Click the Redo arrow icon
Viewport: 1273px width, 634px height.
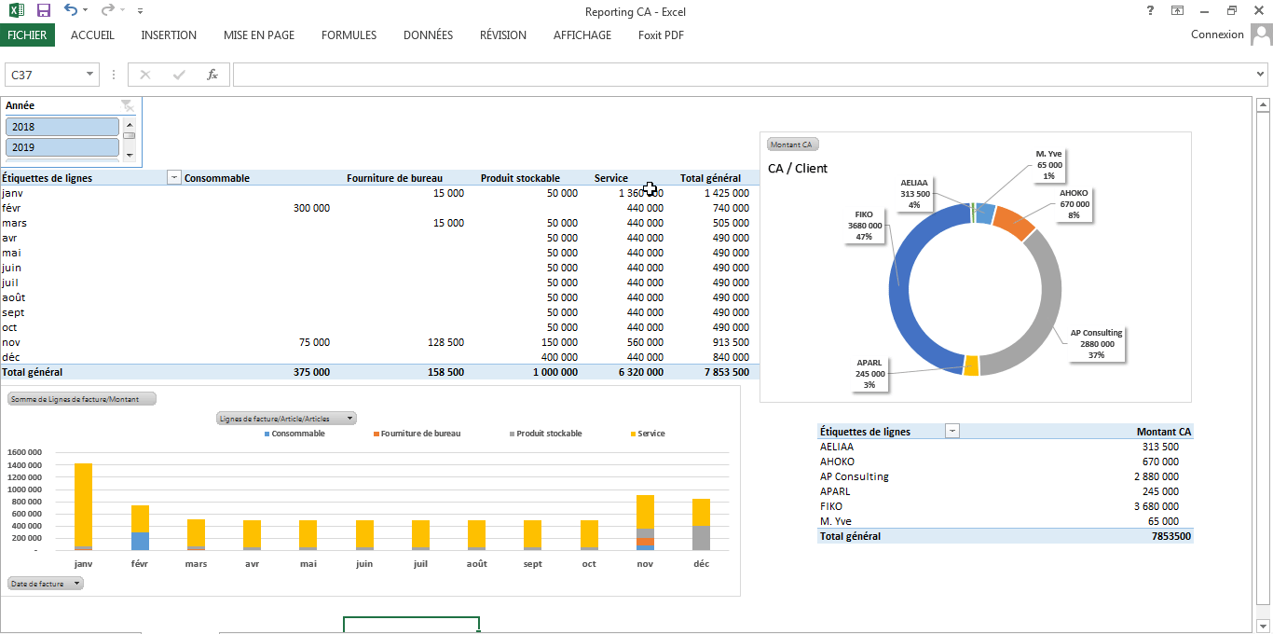107,10
